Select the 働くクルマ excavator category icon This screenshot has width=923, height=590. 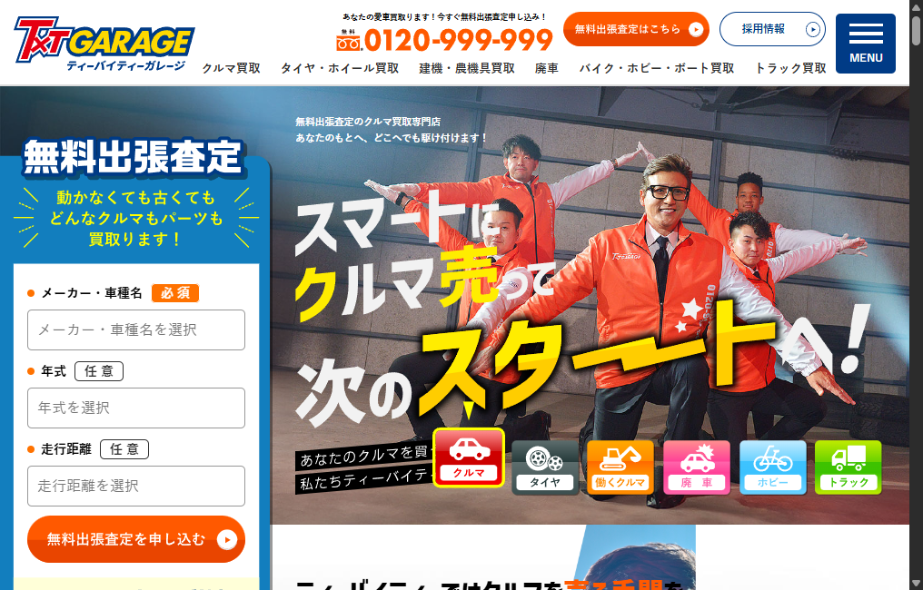tap(620, 467)
